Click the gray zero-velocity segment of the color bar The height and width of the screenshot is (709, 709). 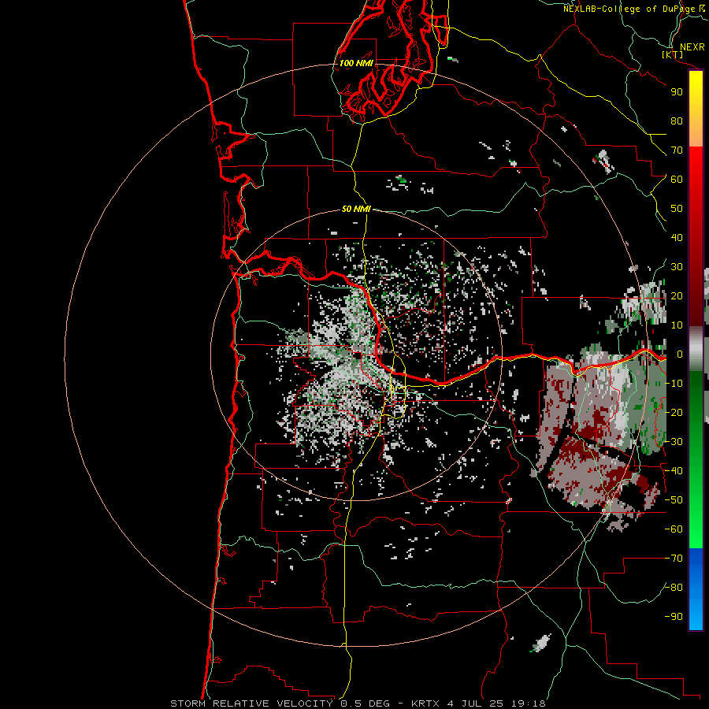[696, 349]
